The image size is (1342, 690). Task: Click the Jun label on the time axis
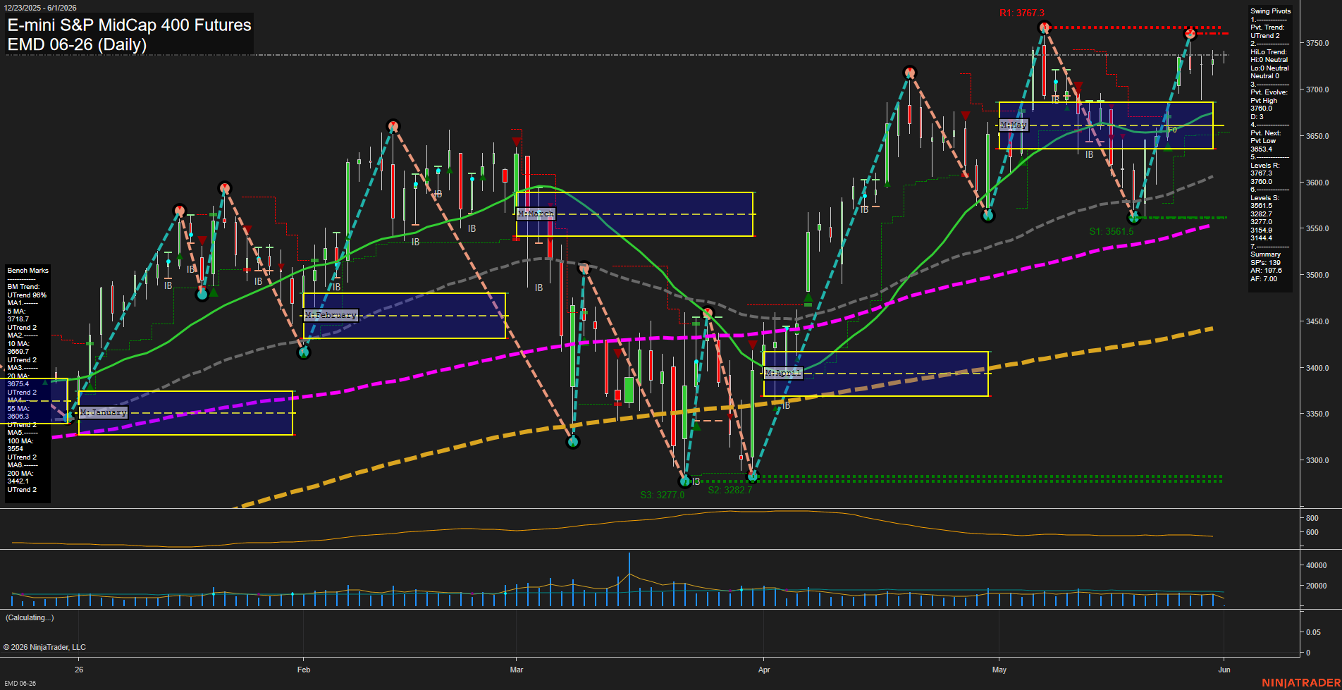1224,670
